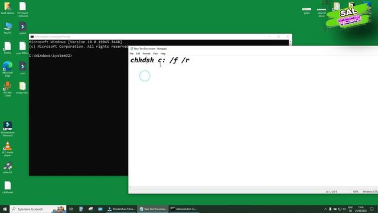Open the rufus desktop icon

tap(8, 168)
